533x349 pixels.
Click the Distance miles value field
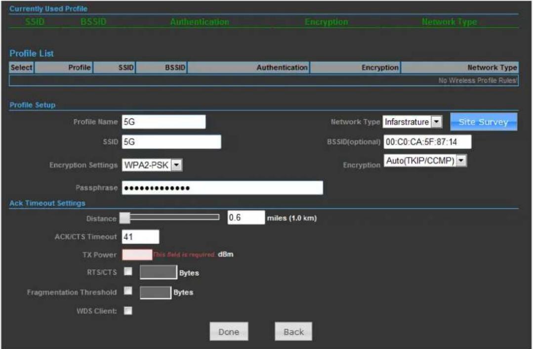coord(246,218)
